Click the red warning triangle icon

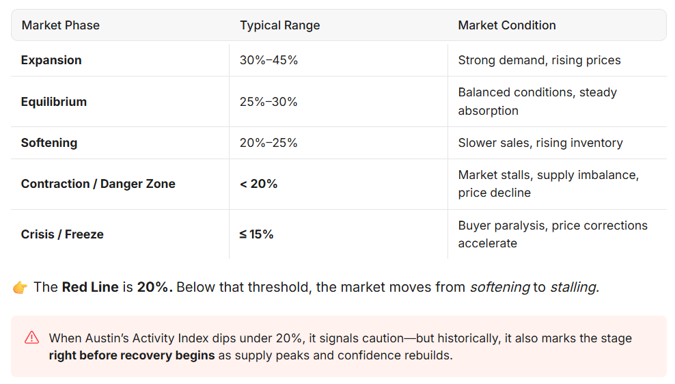click(x=31, y=338)
